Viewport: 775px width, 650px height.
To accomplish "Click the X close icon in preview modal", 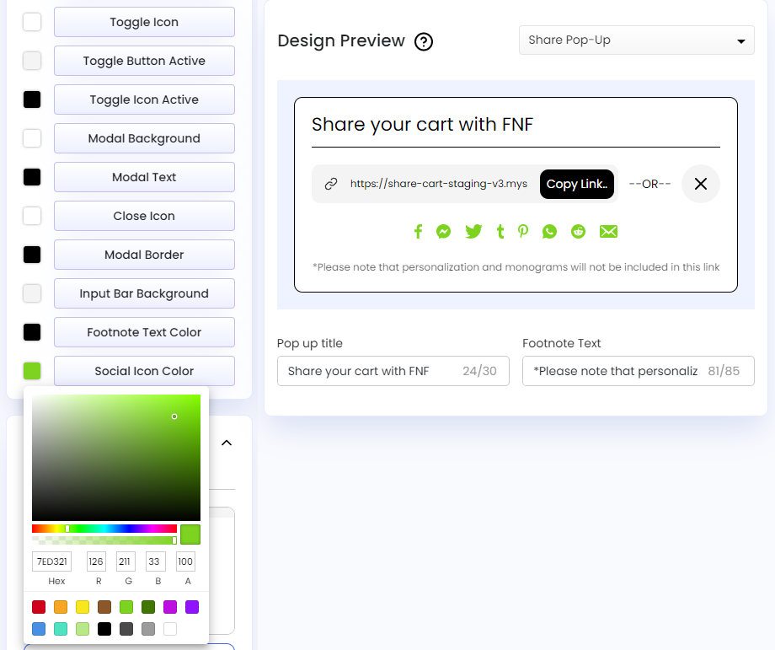I will point(700,184).
